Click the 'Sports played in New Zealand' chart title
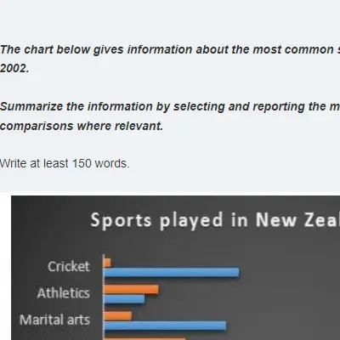 coord(215,221)
